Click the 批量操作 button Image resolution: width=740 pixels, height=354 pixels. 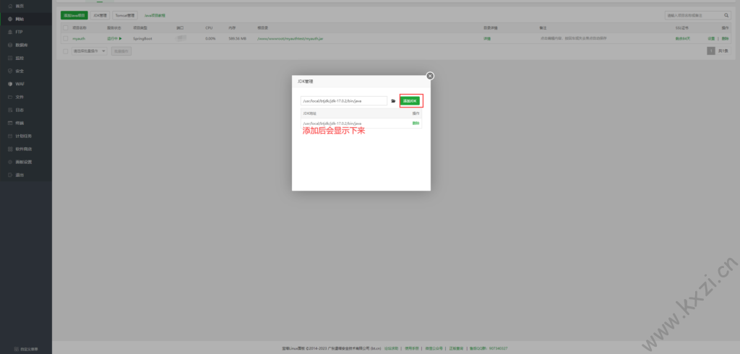click(x=121, y=51)
